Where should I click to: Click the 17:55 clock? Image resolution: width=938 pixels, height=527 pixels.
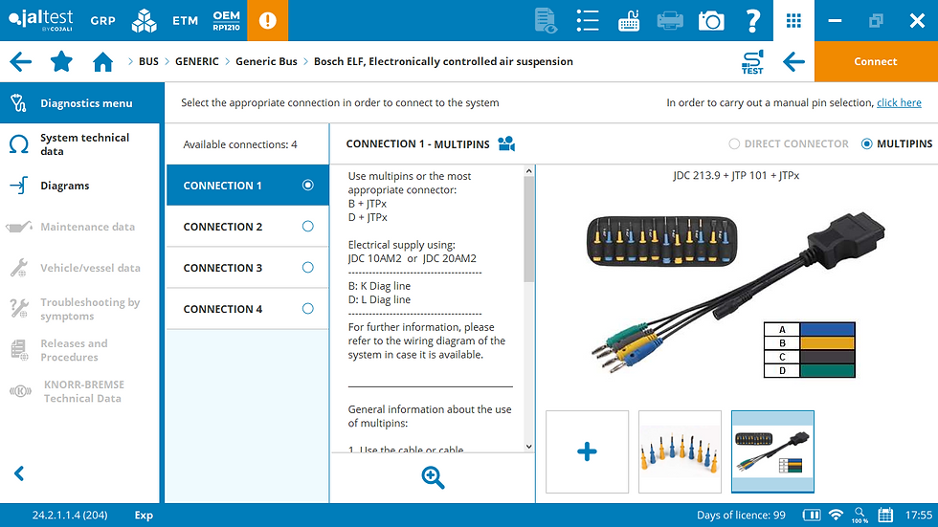[x=918, y=516]
